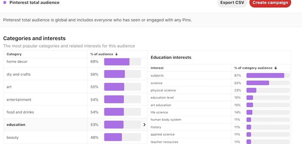Click the history interest row
This screenshot has height=144, width=302.
click(219, 127)
